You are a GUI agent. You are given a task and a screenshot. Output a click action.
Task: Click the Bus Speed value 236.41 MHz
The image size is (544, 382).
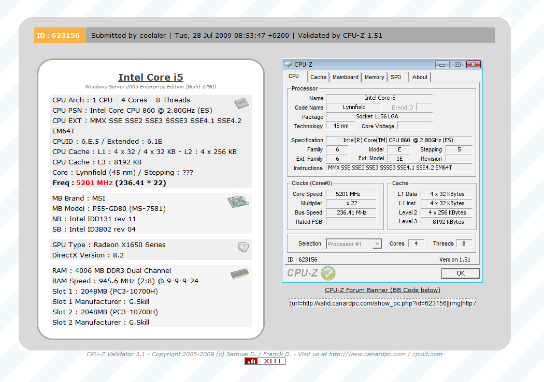(x=351, y=213)
